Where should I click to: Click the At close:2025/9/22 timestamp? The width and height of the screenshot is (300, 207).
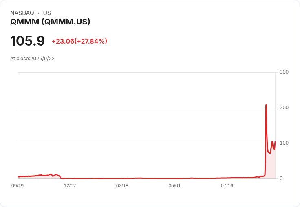(32, 59)
